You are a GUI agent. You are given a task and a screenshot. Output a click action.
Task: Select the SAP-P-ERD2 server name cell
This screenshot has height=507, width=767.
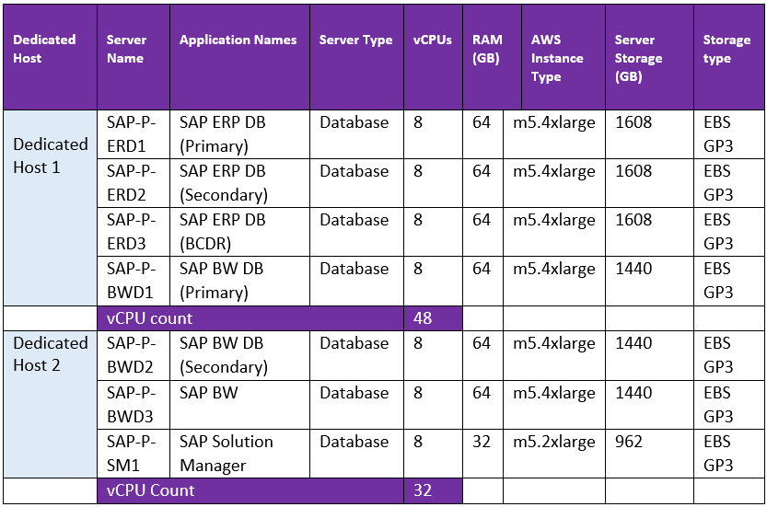click(132, 183)
